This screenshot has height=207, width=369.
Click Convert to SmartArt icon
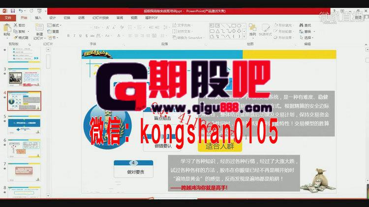(174, 38)
